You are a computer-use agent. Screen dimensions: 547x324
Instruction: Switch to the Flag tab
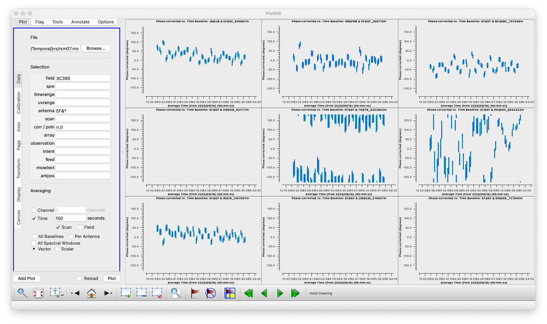(x=39, y=22)
